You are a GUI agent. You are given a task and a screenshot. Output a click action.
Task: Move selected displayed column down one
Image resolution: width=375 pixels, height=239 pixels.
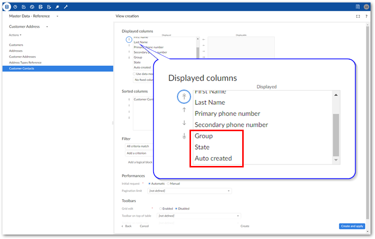pyautogui.click(x=129, y=51)
